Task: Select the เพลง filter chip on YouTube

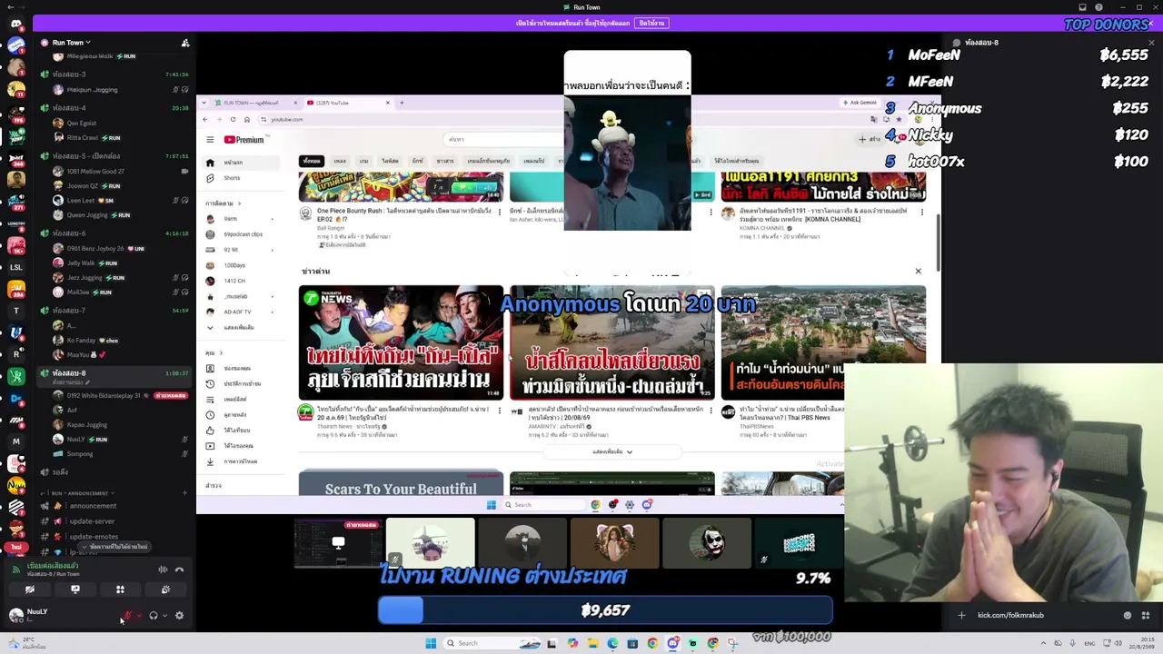Action: pos(340,162)
